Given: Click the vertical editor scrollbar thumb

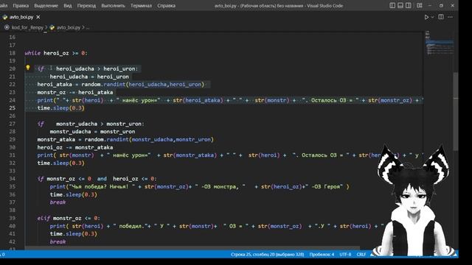Looking at the screenshot, I should coord(456,111).
